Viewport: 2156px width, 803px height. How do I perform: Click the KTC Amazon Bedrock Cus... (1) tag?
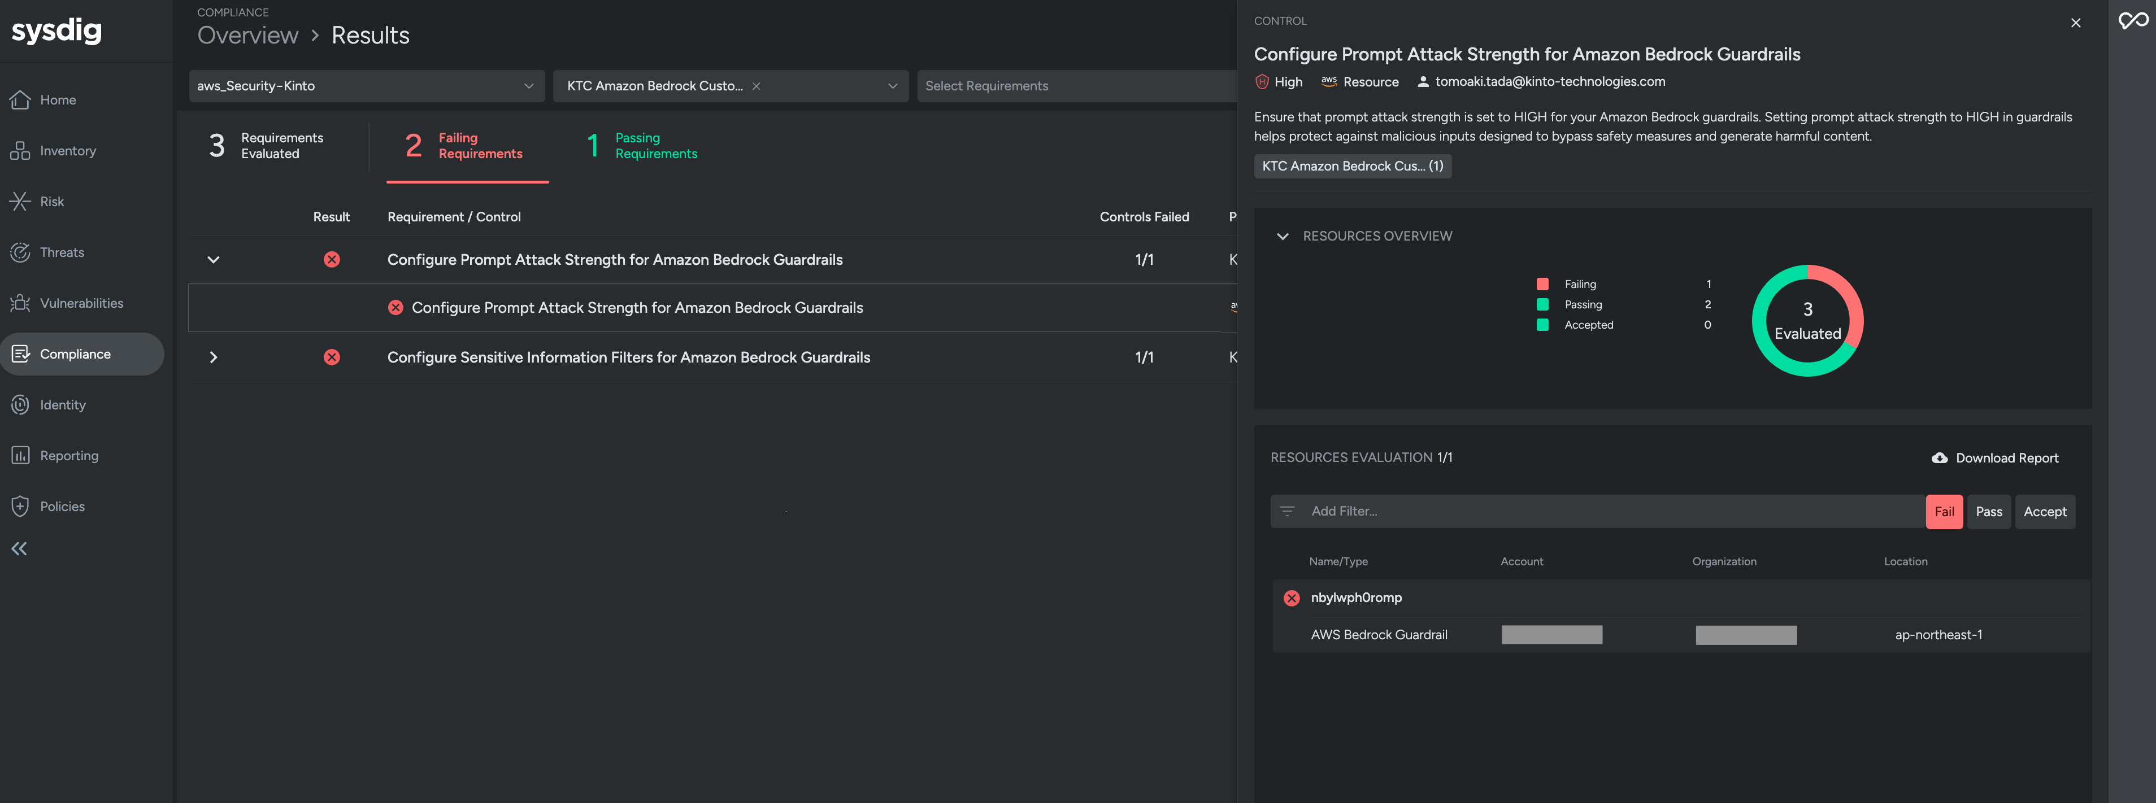click(1353, 165)
